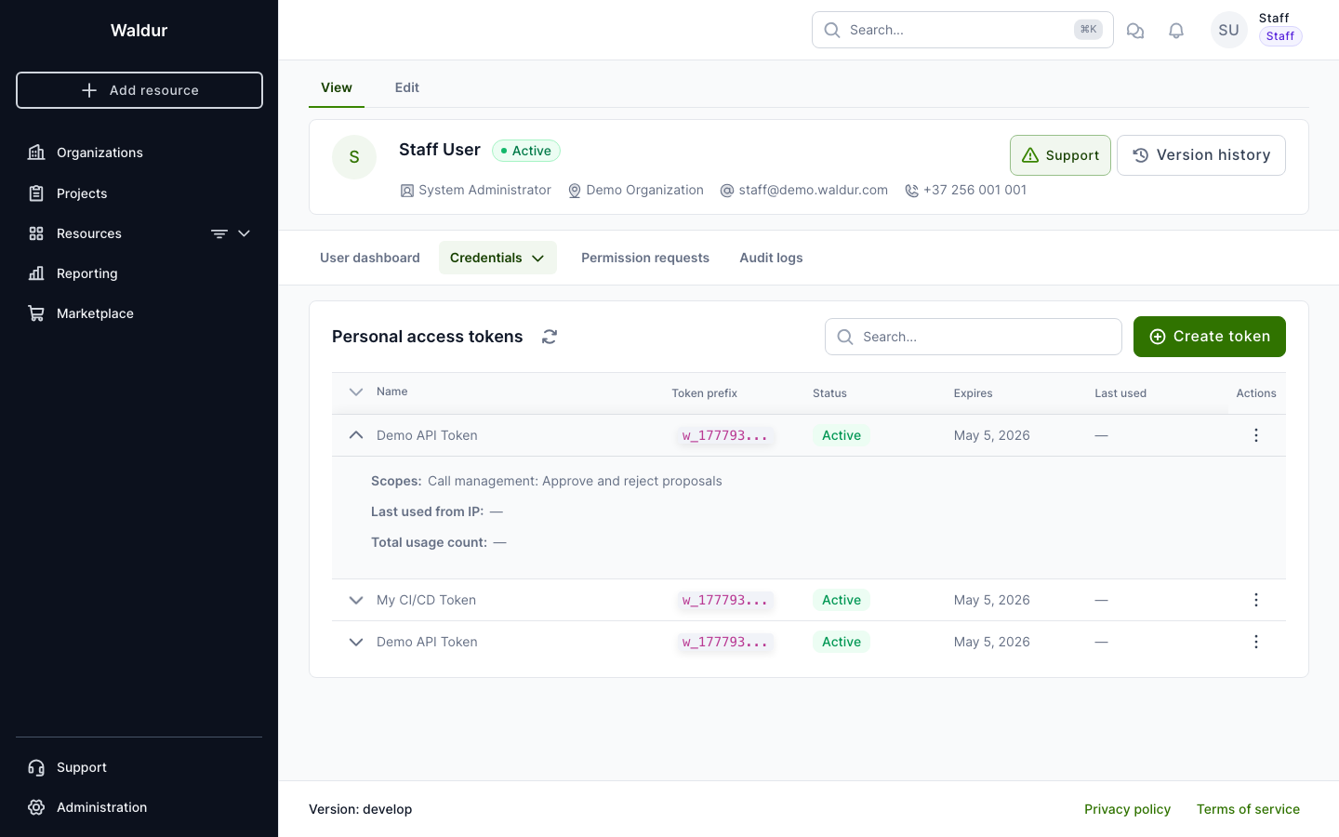Click the resources filter icon in sidebar

pyautogui.click(x=219, y=233)
